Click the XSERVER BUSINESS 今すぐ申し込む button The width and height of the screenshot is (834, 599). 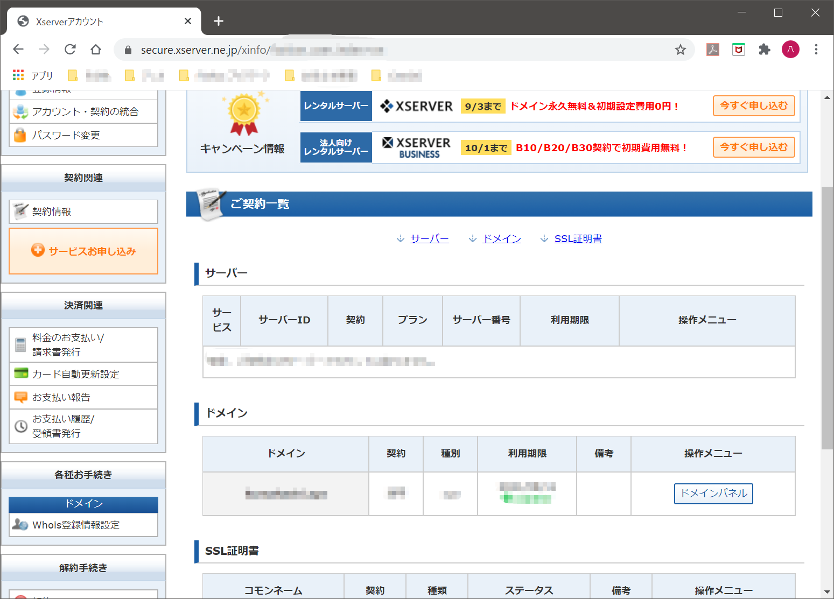[x=754, y=147]
